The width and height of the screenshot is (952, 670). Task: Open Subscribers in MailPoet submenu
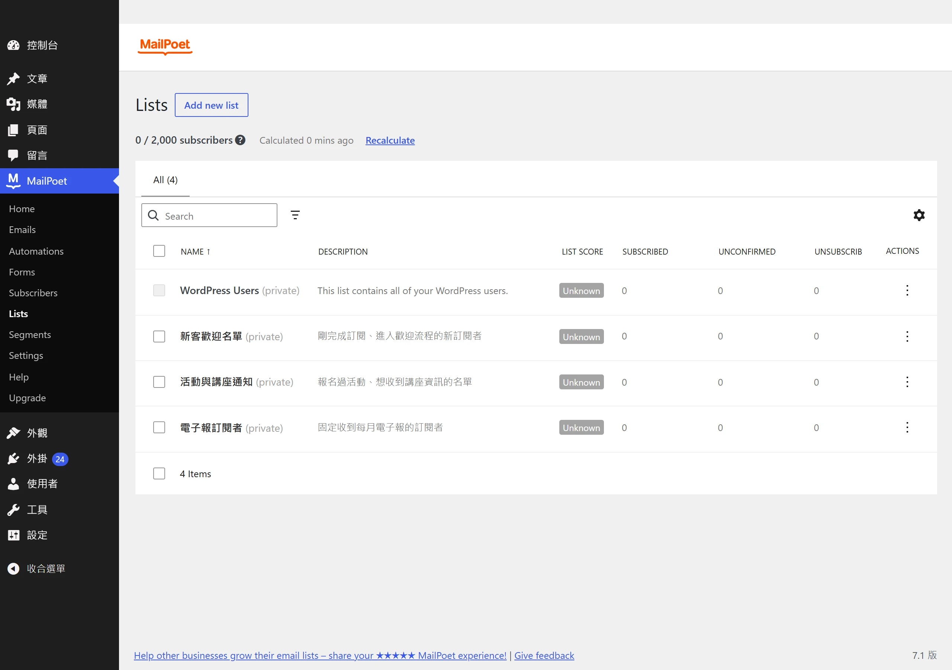click(33, 293)
